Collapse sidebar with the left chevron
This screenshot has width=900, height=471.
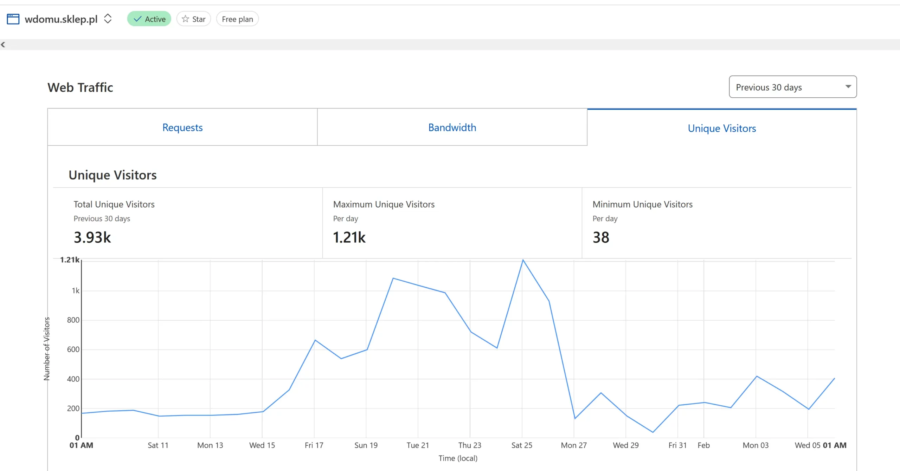point(3,45)
